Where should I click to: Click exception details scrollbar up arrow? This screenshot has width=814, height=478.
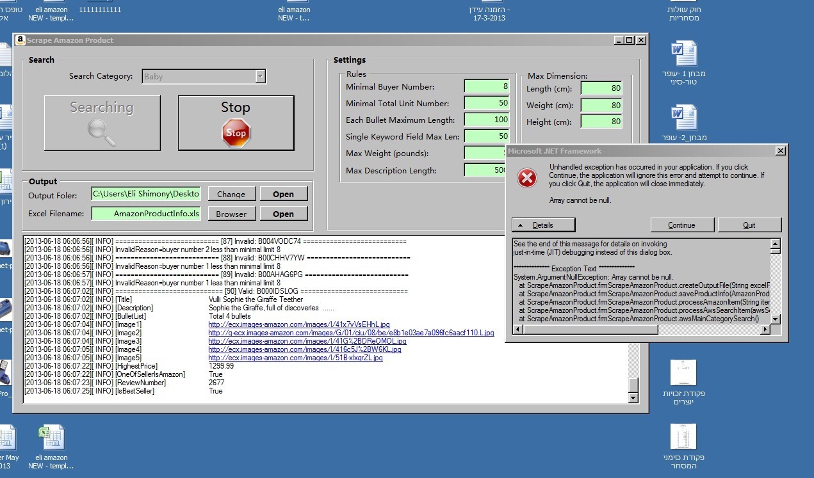[x=776, y=244]
